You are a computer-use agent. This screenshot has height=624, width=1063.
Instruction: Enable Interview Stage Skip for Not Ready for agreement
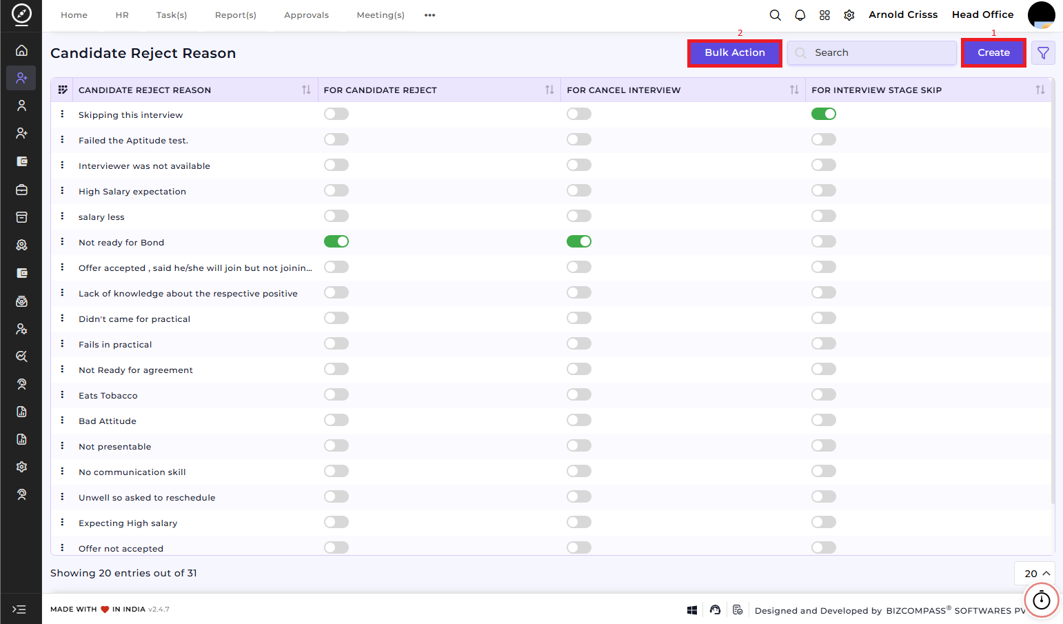click(x=823, y=369)
